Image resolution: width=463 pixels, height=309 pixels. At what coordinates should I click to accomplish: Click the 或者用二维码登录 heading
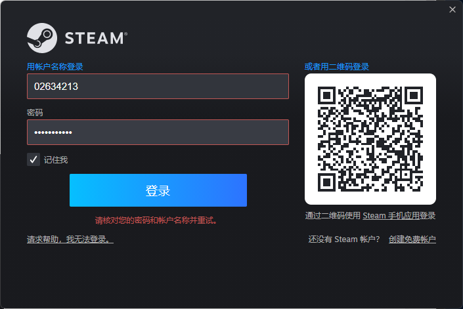click(337, 67)
